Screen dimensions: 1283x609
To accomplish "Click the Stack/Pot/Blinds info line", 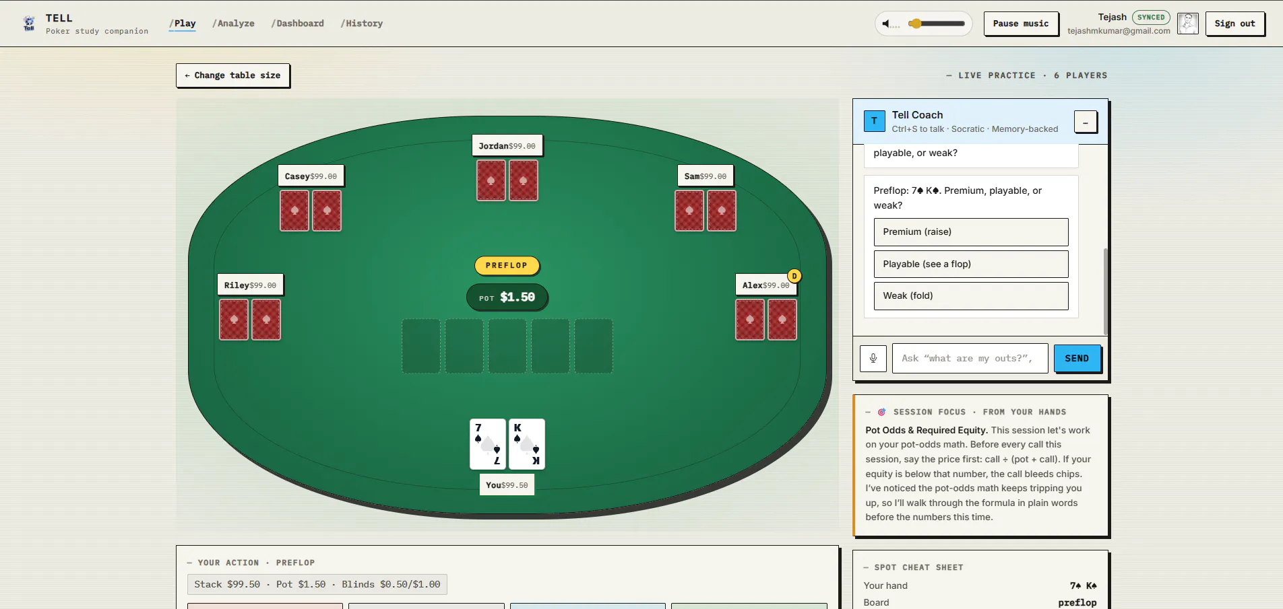I will click(x=317, y=585).
